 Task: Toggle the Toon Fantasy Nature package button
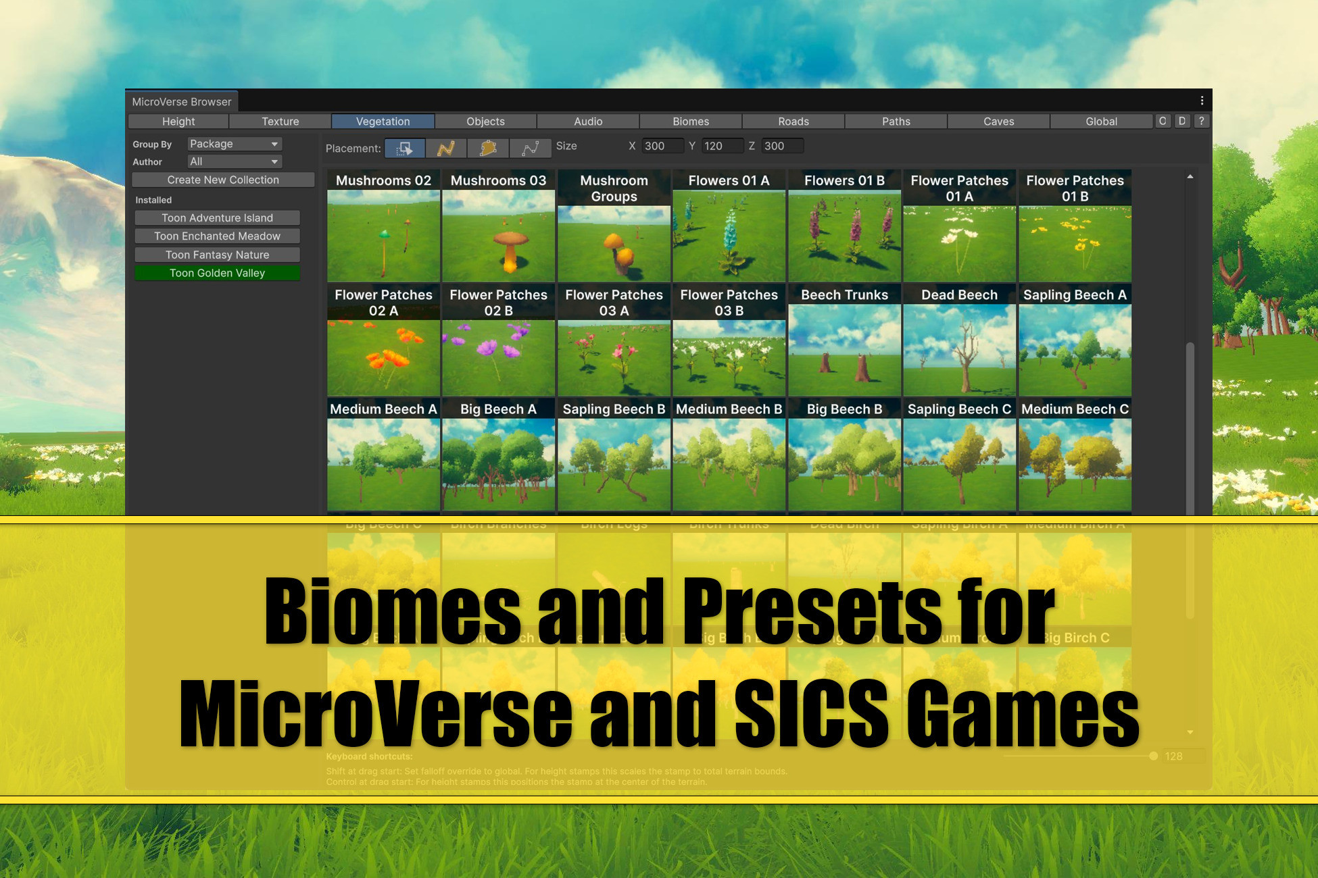pyautogui.click(x=217, y=255)
